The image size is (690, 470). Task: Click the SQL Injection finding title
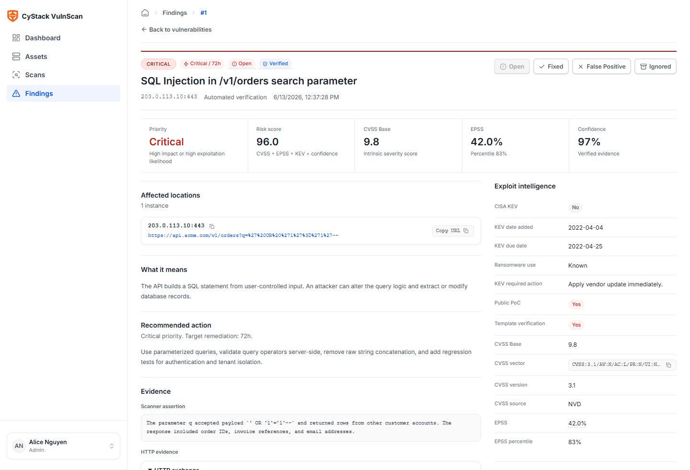coord(249,81)
